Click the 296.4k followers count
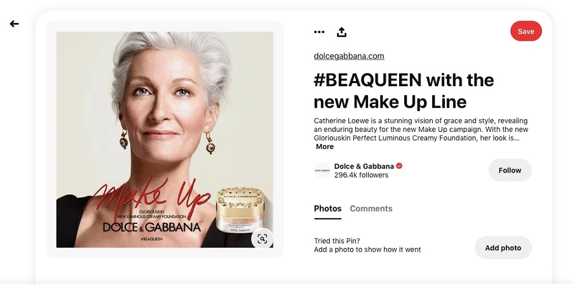Image resolution: width=572 pixels, height=291 pixels. coord(361,175)
